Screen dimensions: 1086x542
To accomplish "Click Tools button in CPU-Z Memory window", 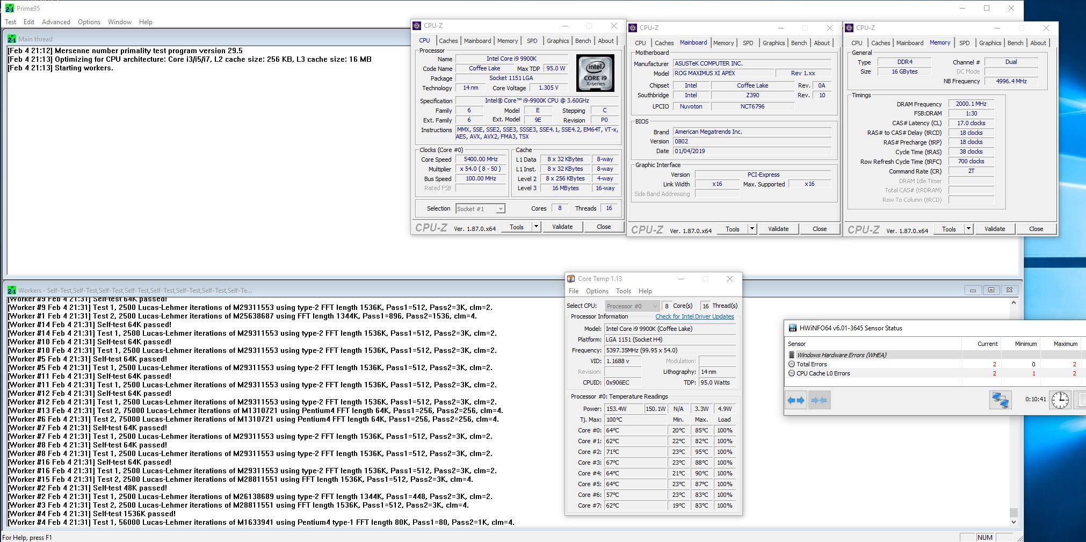I will click(x=949, y=229).
